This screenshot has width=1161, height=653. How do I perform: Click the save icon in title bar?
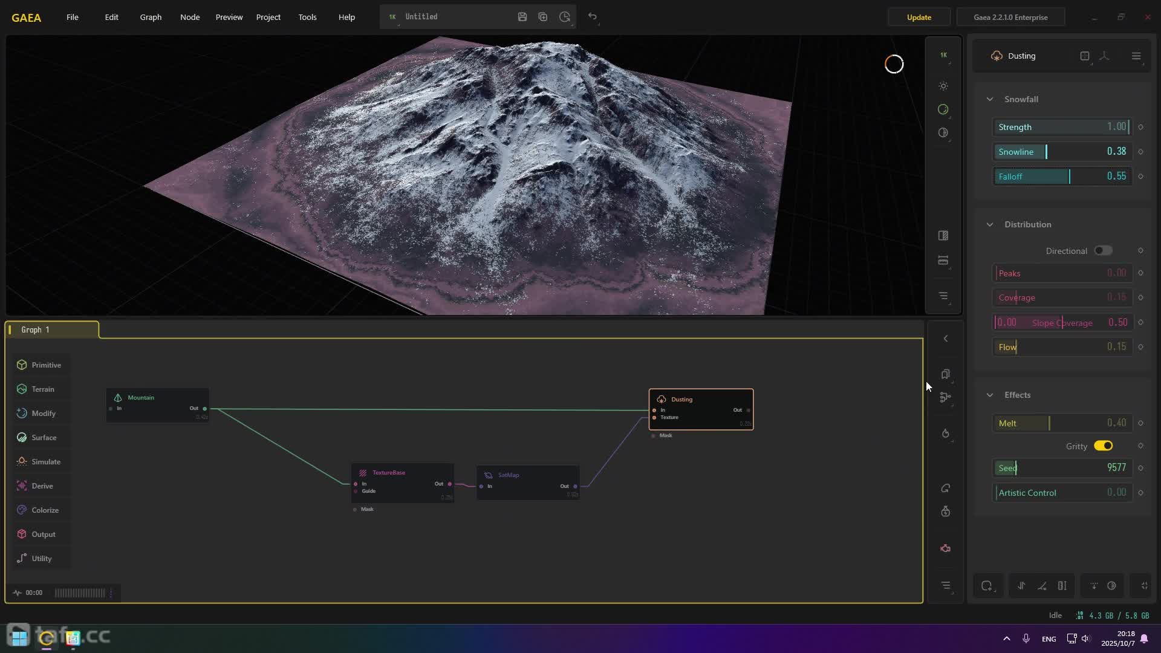pos(522,17)
